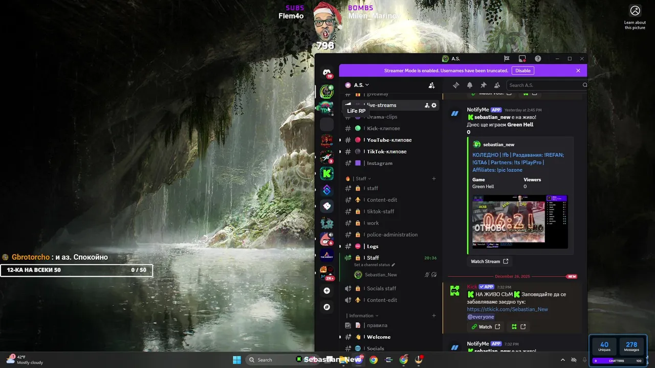Open the YouTube-клипове channel
Viewport: 655px width, 368px height.
390,140
